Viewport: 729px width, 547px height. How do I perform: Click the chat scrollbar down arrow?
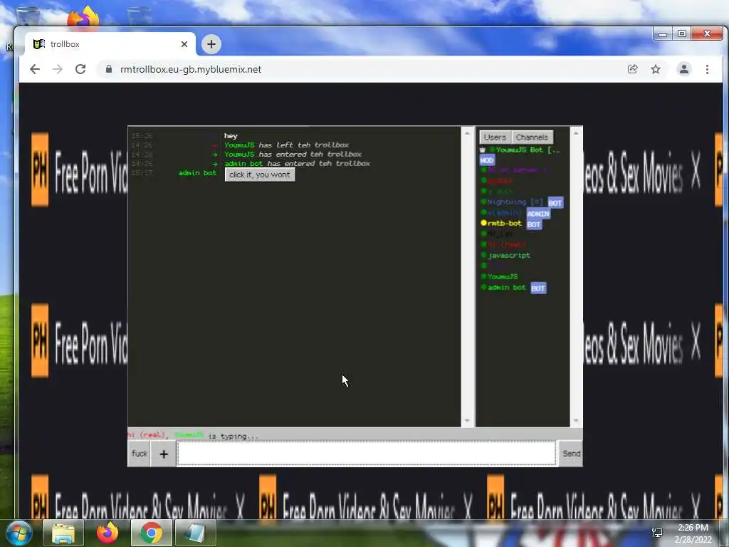point(467,420)
